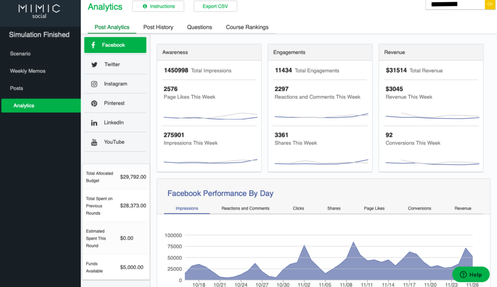Switch chart to Clicks
Screen dimensions: 497x287
(298, 208)
